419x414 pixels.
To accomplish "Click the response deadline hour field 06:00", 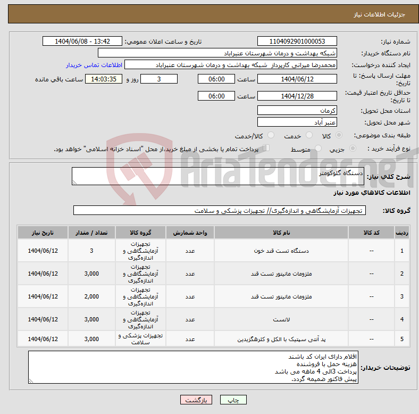I will [x=216, y=79].
